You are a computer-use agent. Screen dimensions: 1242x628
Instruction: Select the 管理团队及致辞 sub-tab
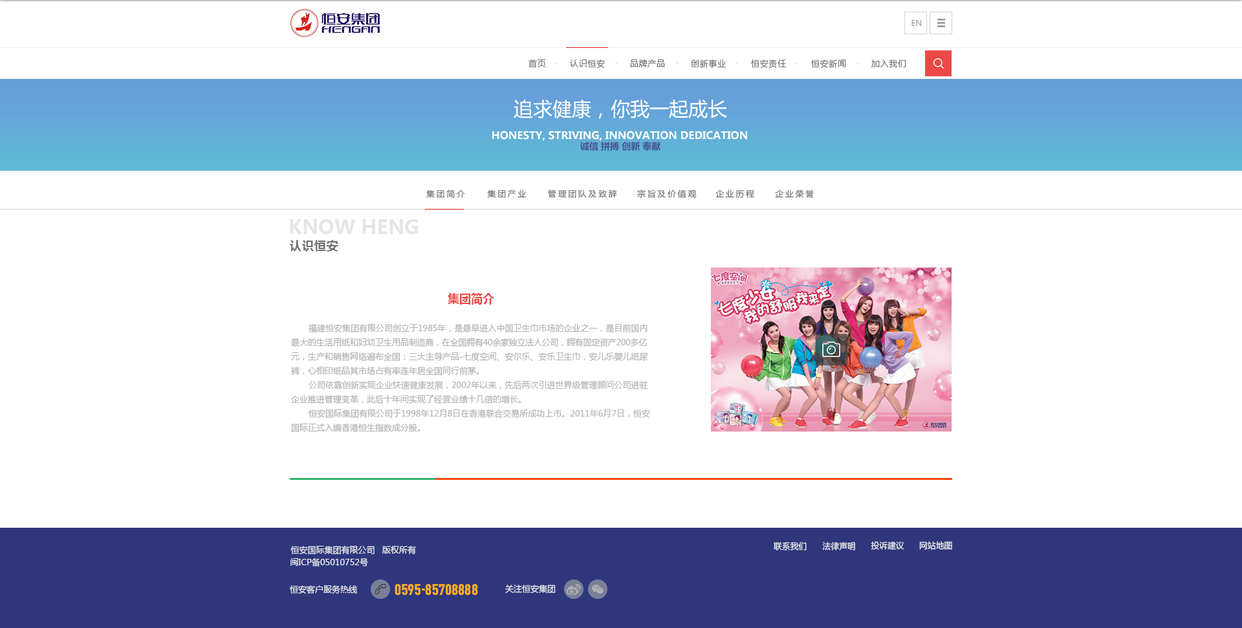582,194
